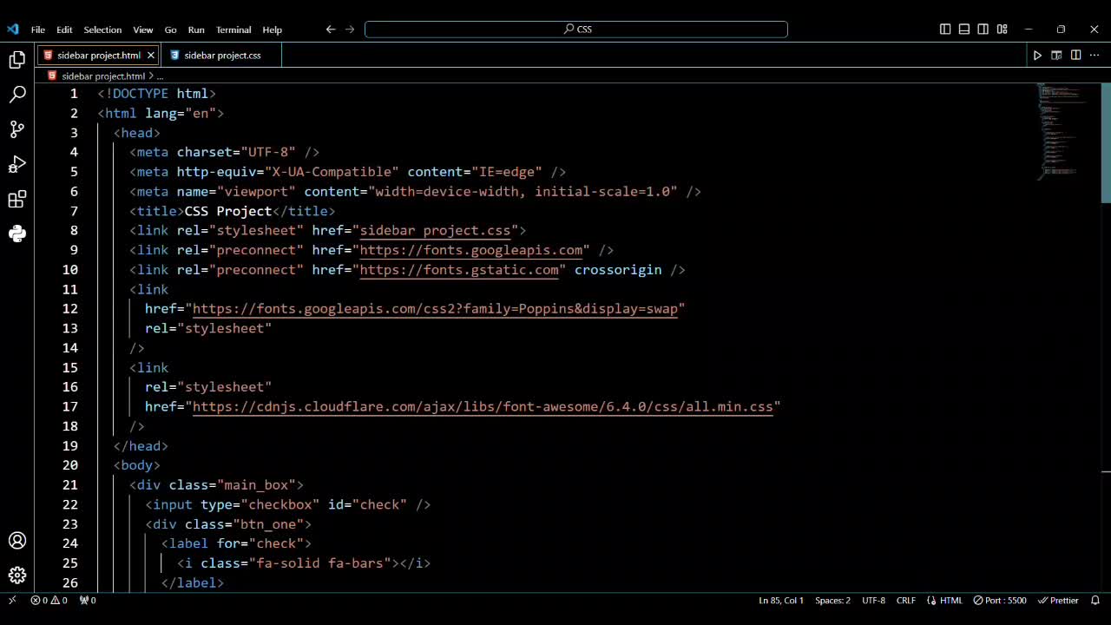Select the sidebar project.html tab

(98, 56)
